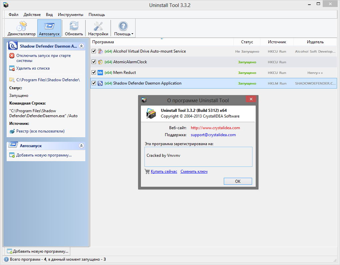This screenshot has width=340, height=265.
Task: Open the Файл menu
Action: [14, 15]
